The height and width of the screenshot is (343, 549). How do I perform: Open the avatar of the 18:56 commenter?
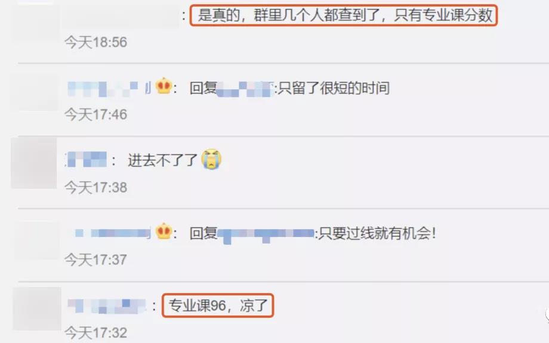[35, 20]
